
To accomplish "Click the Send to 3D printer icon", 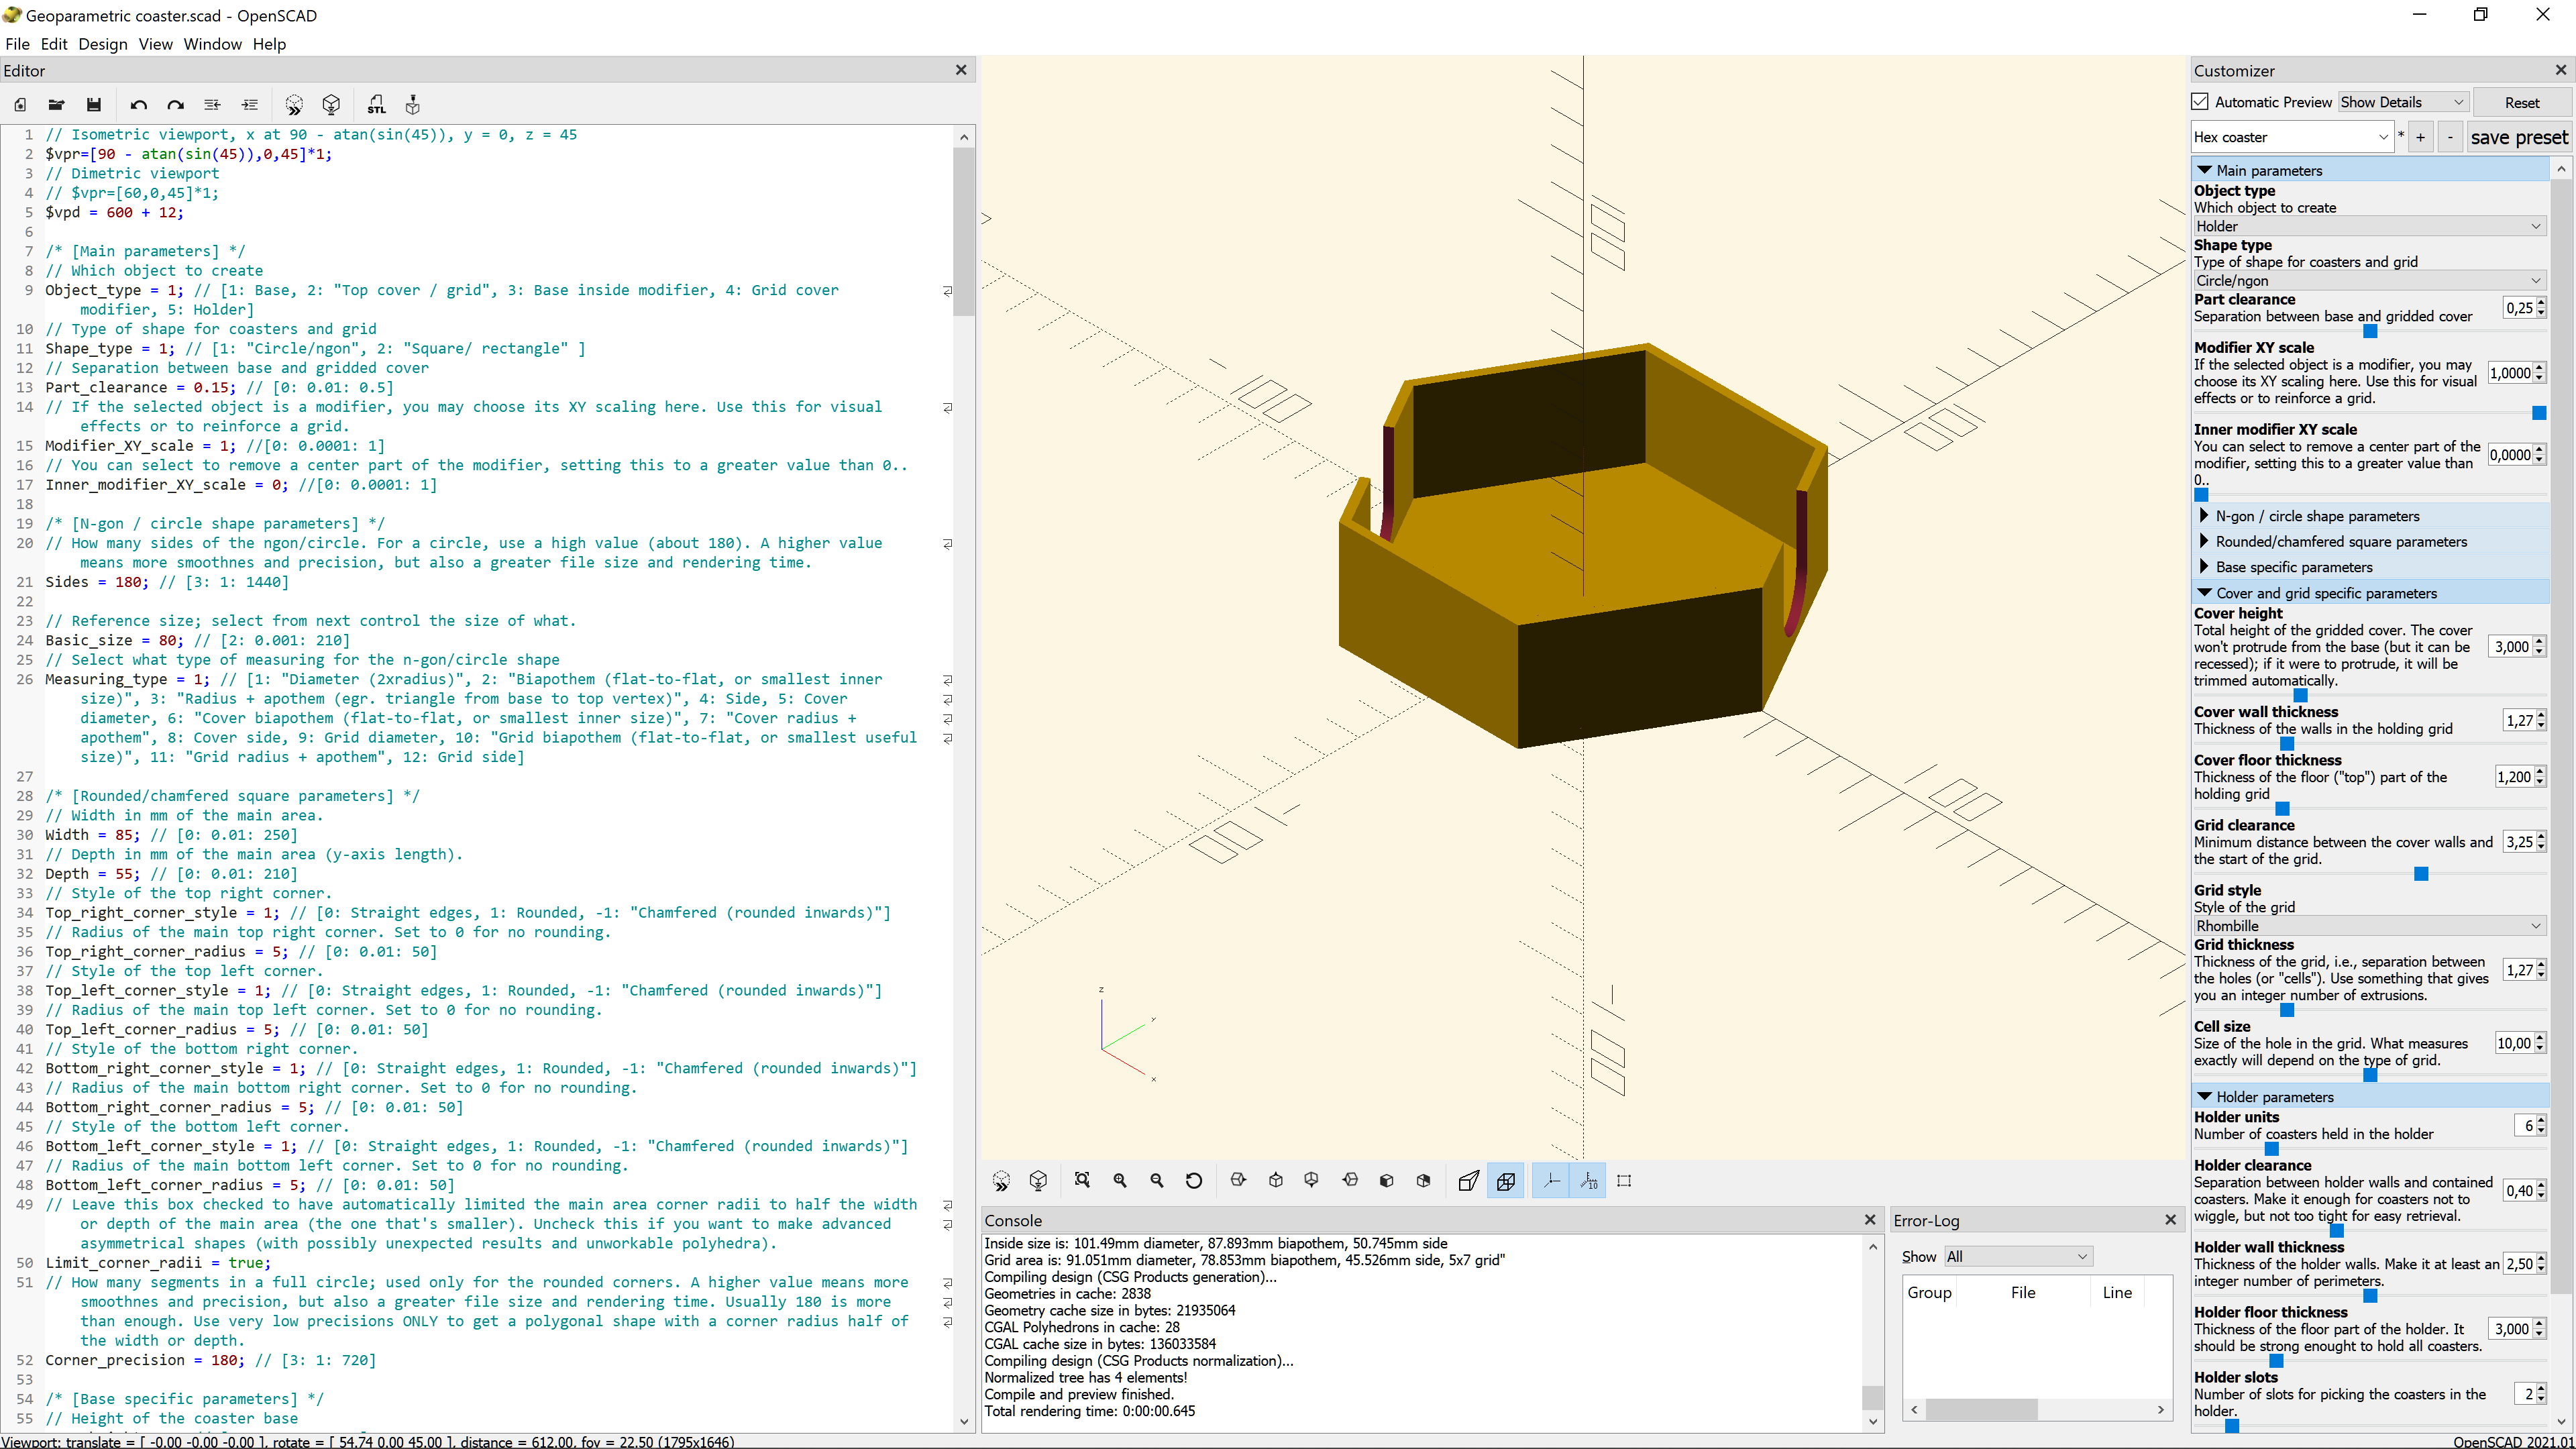I will [x=413, y=105].
